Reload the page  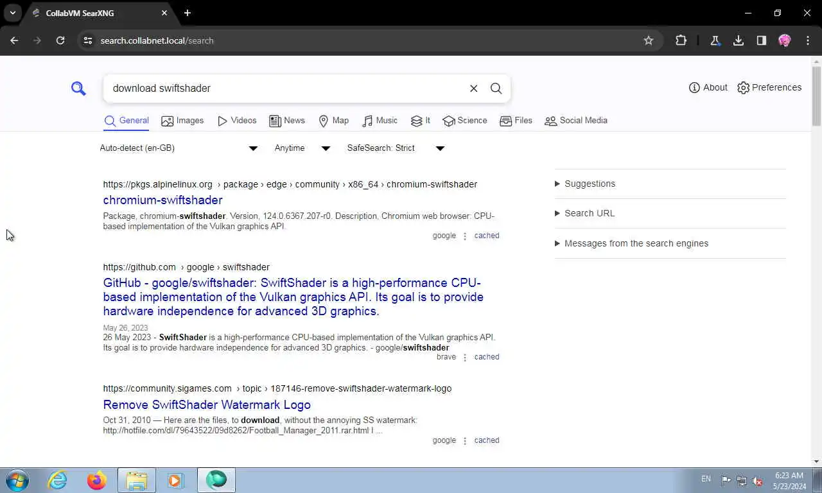(60, 40)
